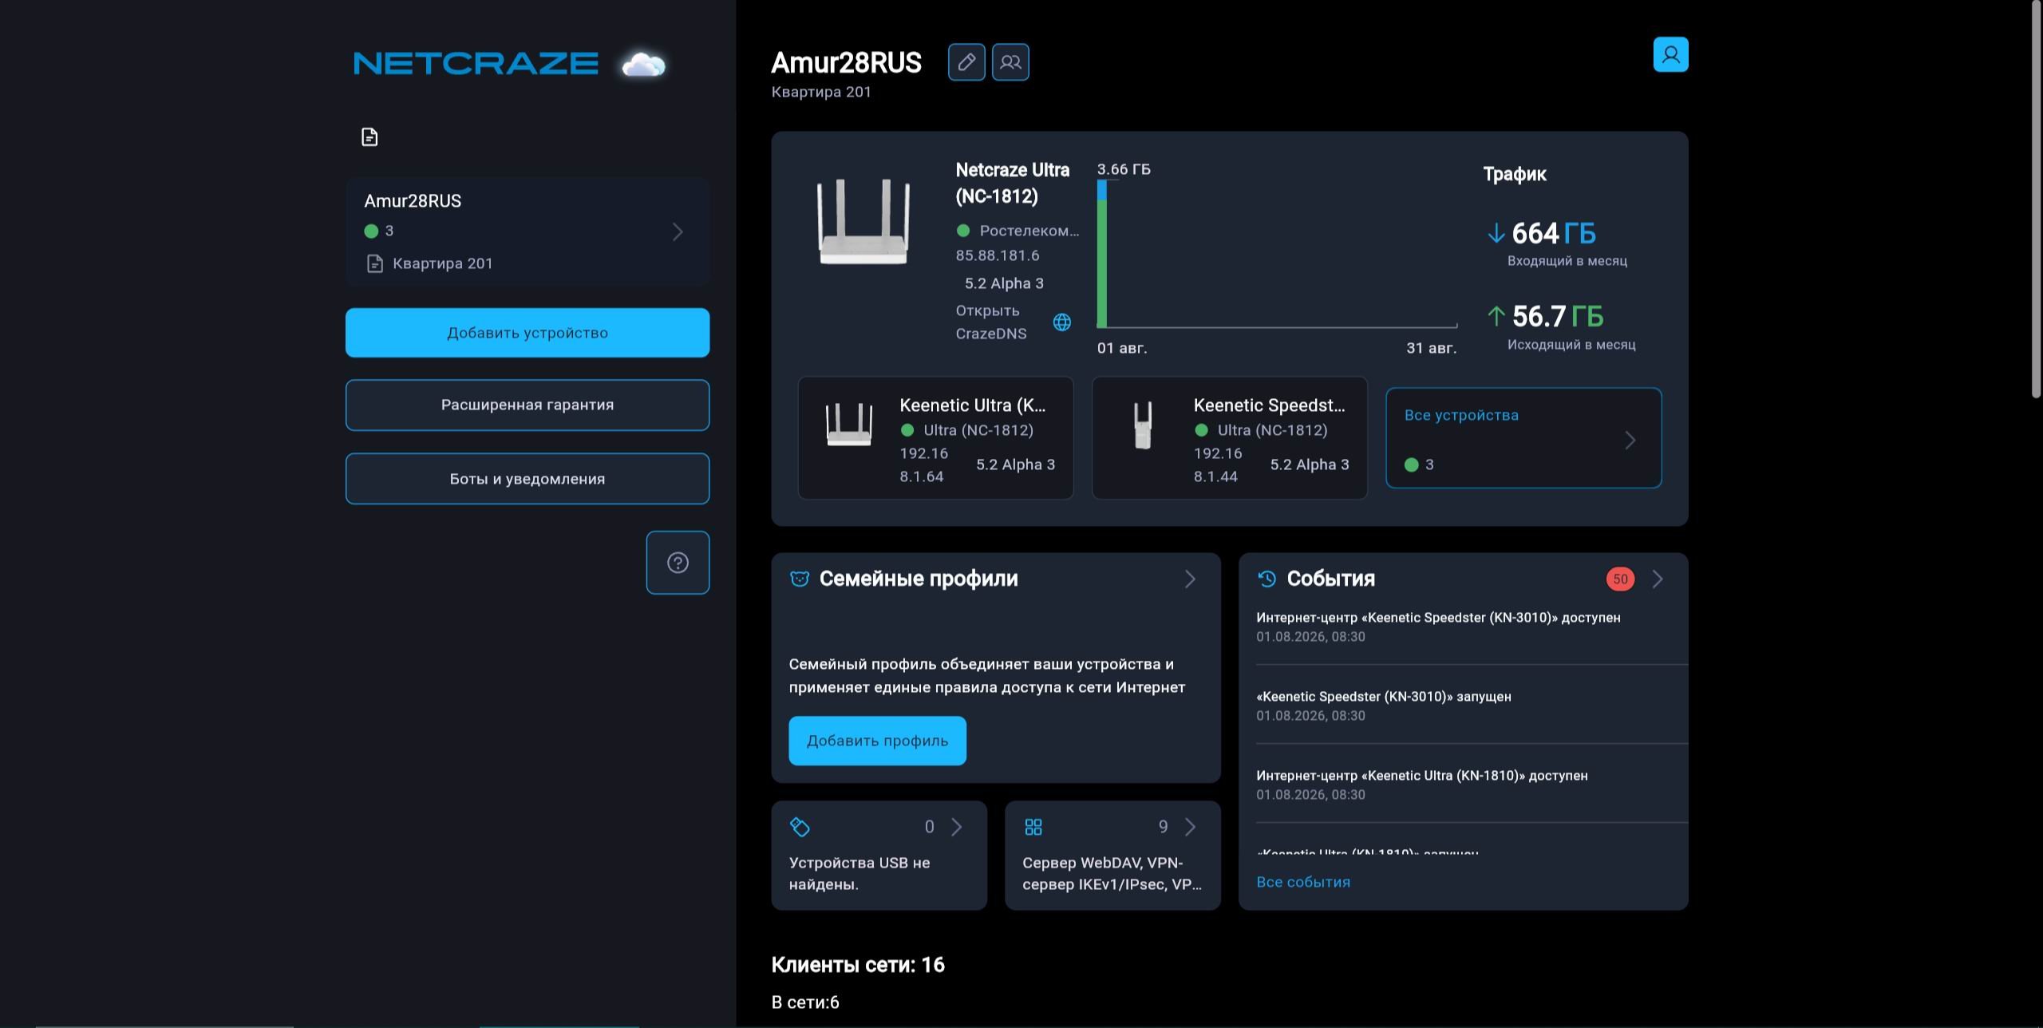This screenshot has height=1028, width=2043.
Task: Click the applications grid icon
Action: coord(1033,827)
